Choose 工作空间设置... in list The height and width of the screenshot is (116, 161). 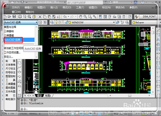(12, 53)
